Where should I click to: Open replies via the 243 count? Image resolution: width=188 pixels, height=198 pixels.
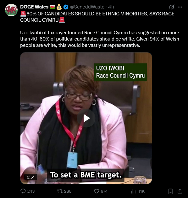[x=31, y=191]
